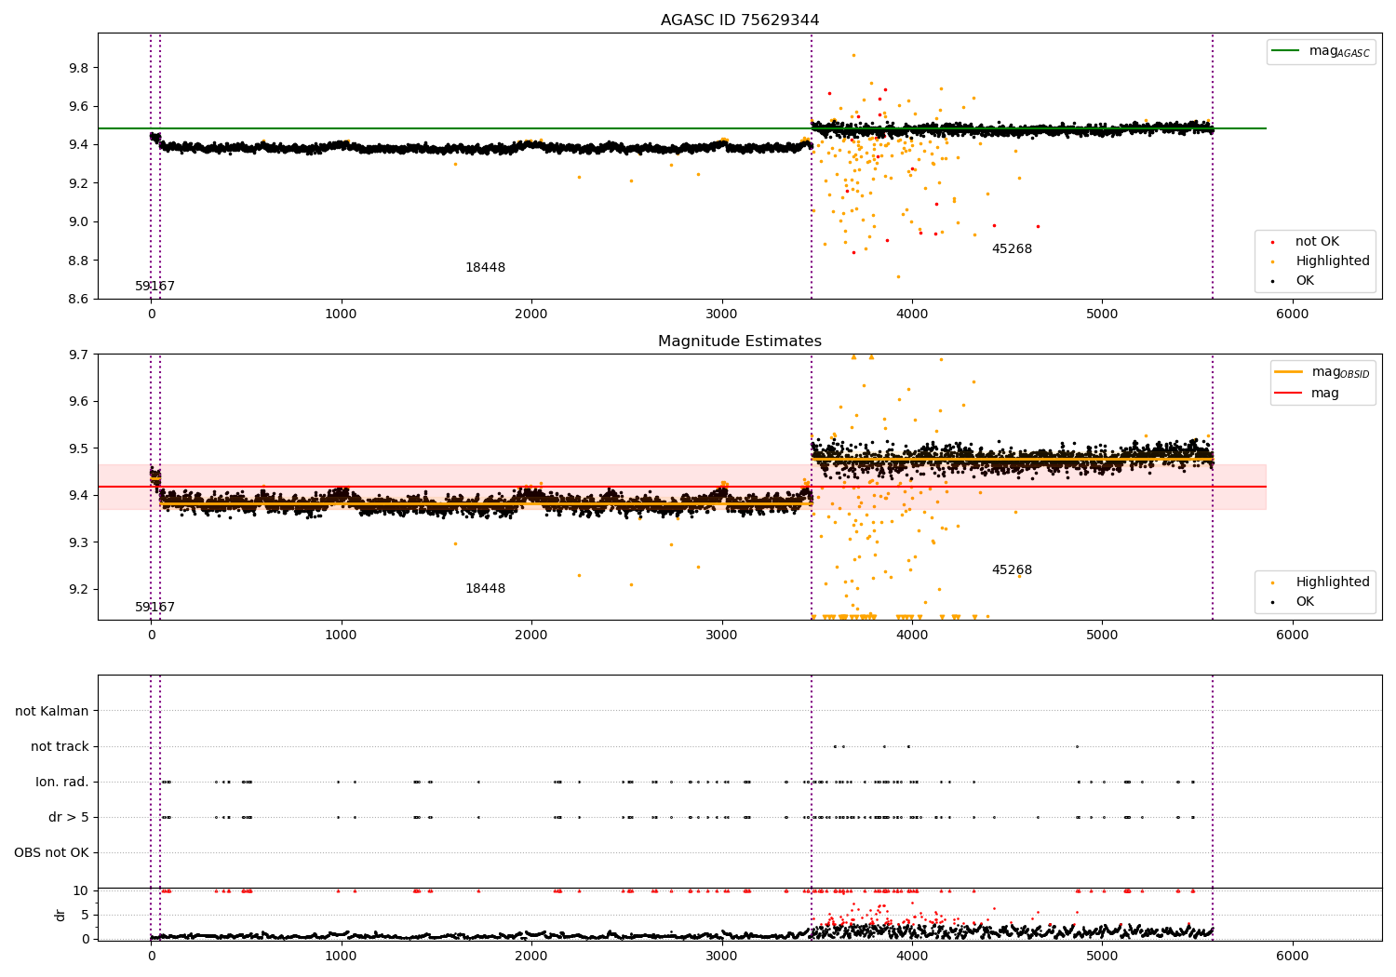Click the '9.5' y-axis tick in Magnitude Estimates
The width and height of the screenshot is (1396, 977).
(79, 448)
